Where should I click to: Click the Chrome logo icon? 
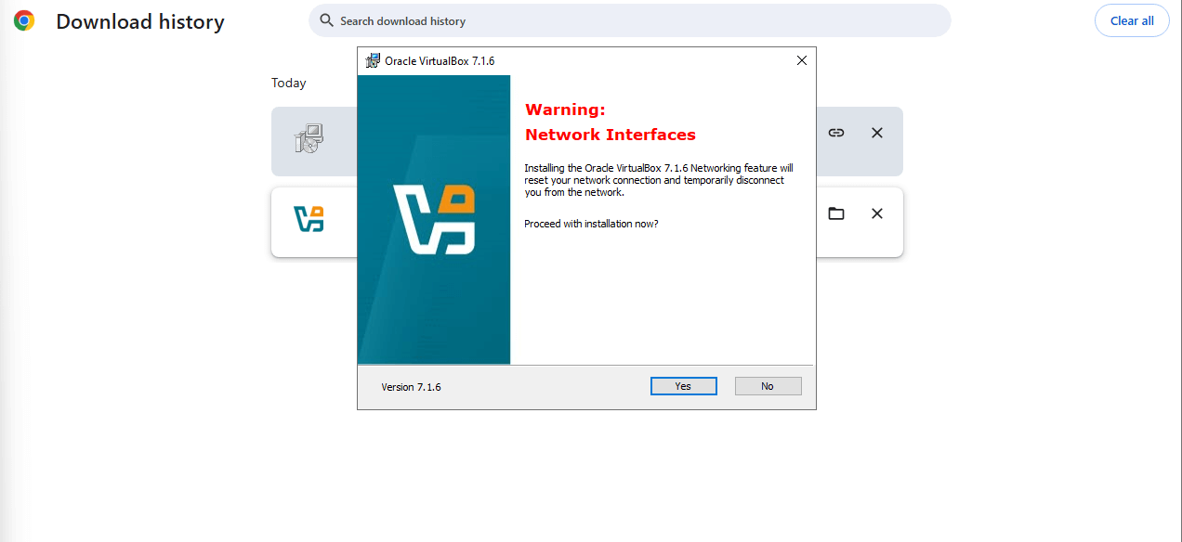(x=24, y=20)
